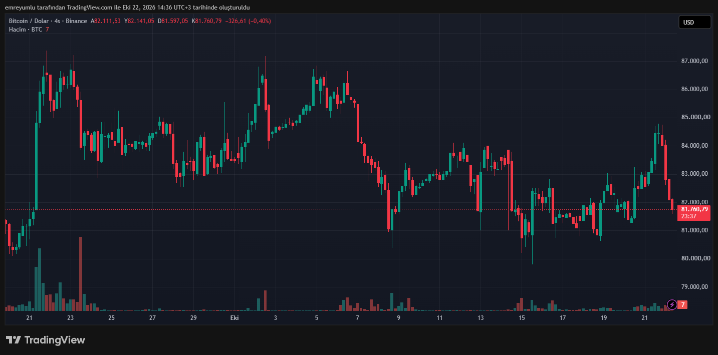
Task: Click the red current price label 81.760,79
Action: click(x=694, y=209)
